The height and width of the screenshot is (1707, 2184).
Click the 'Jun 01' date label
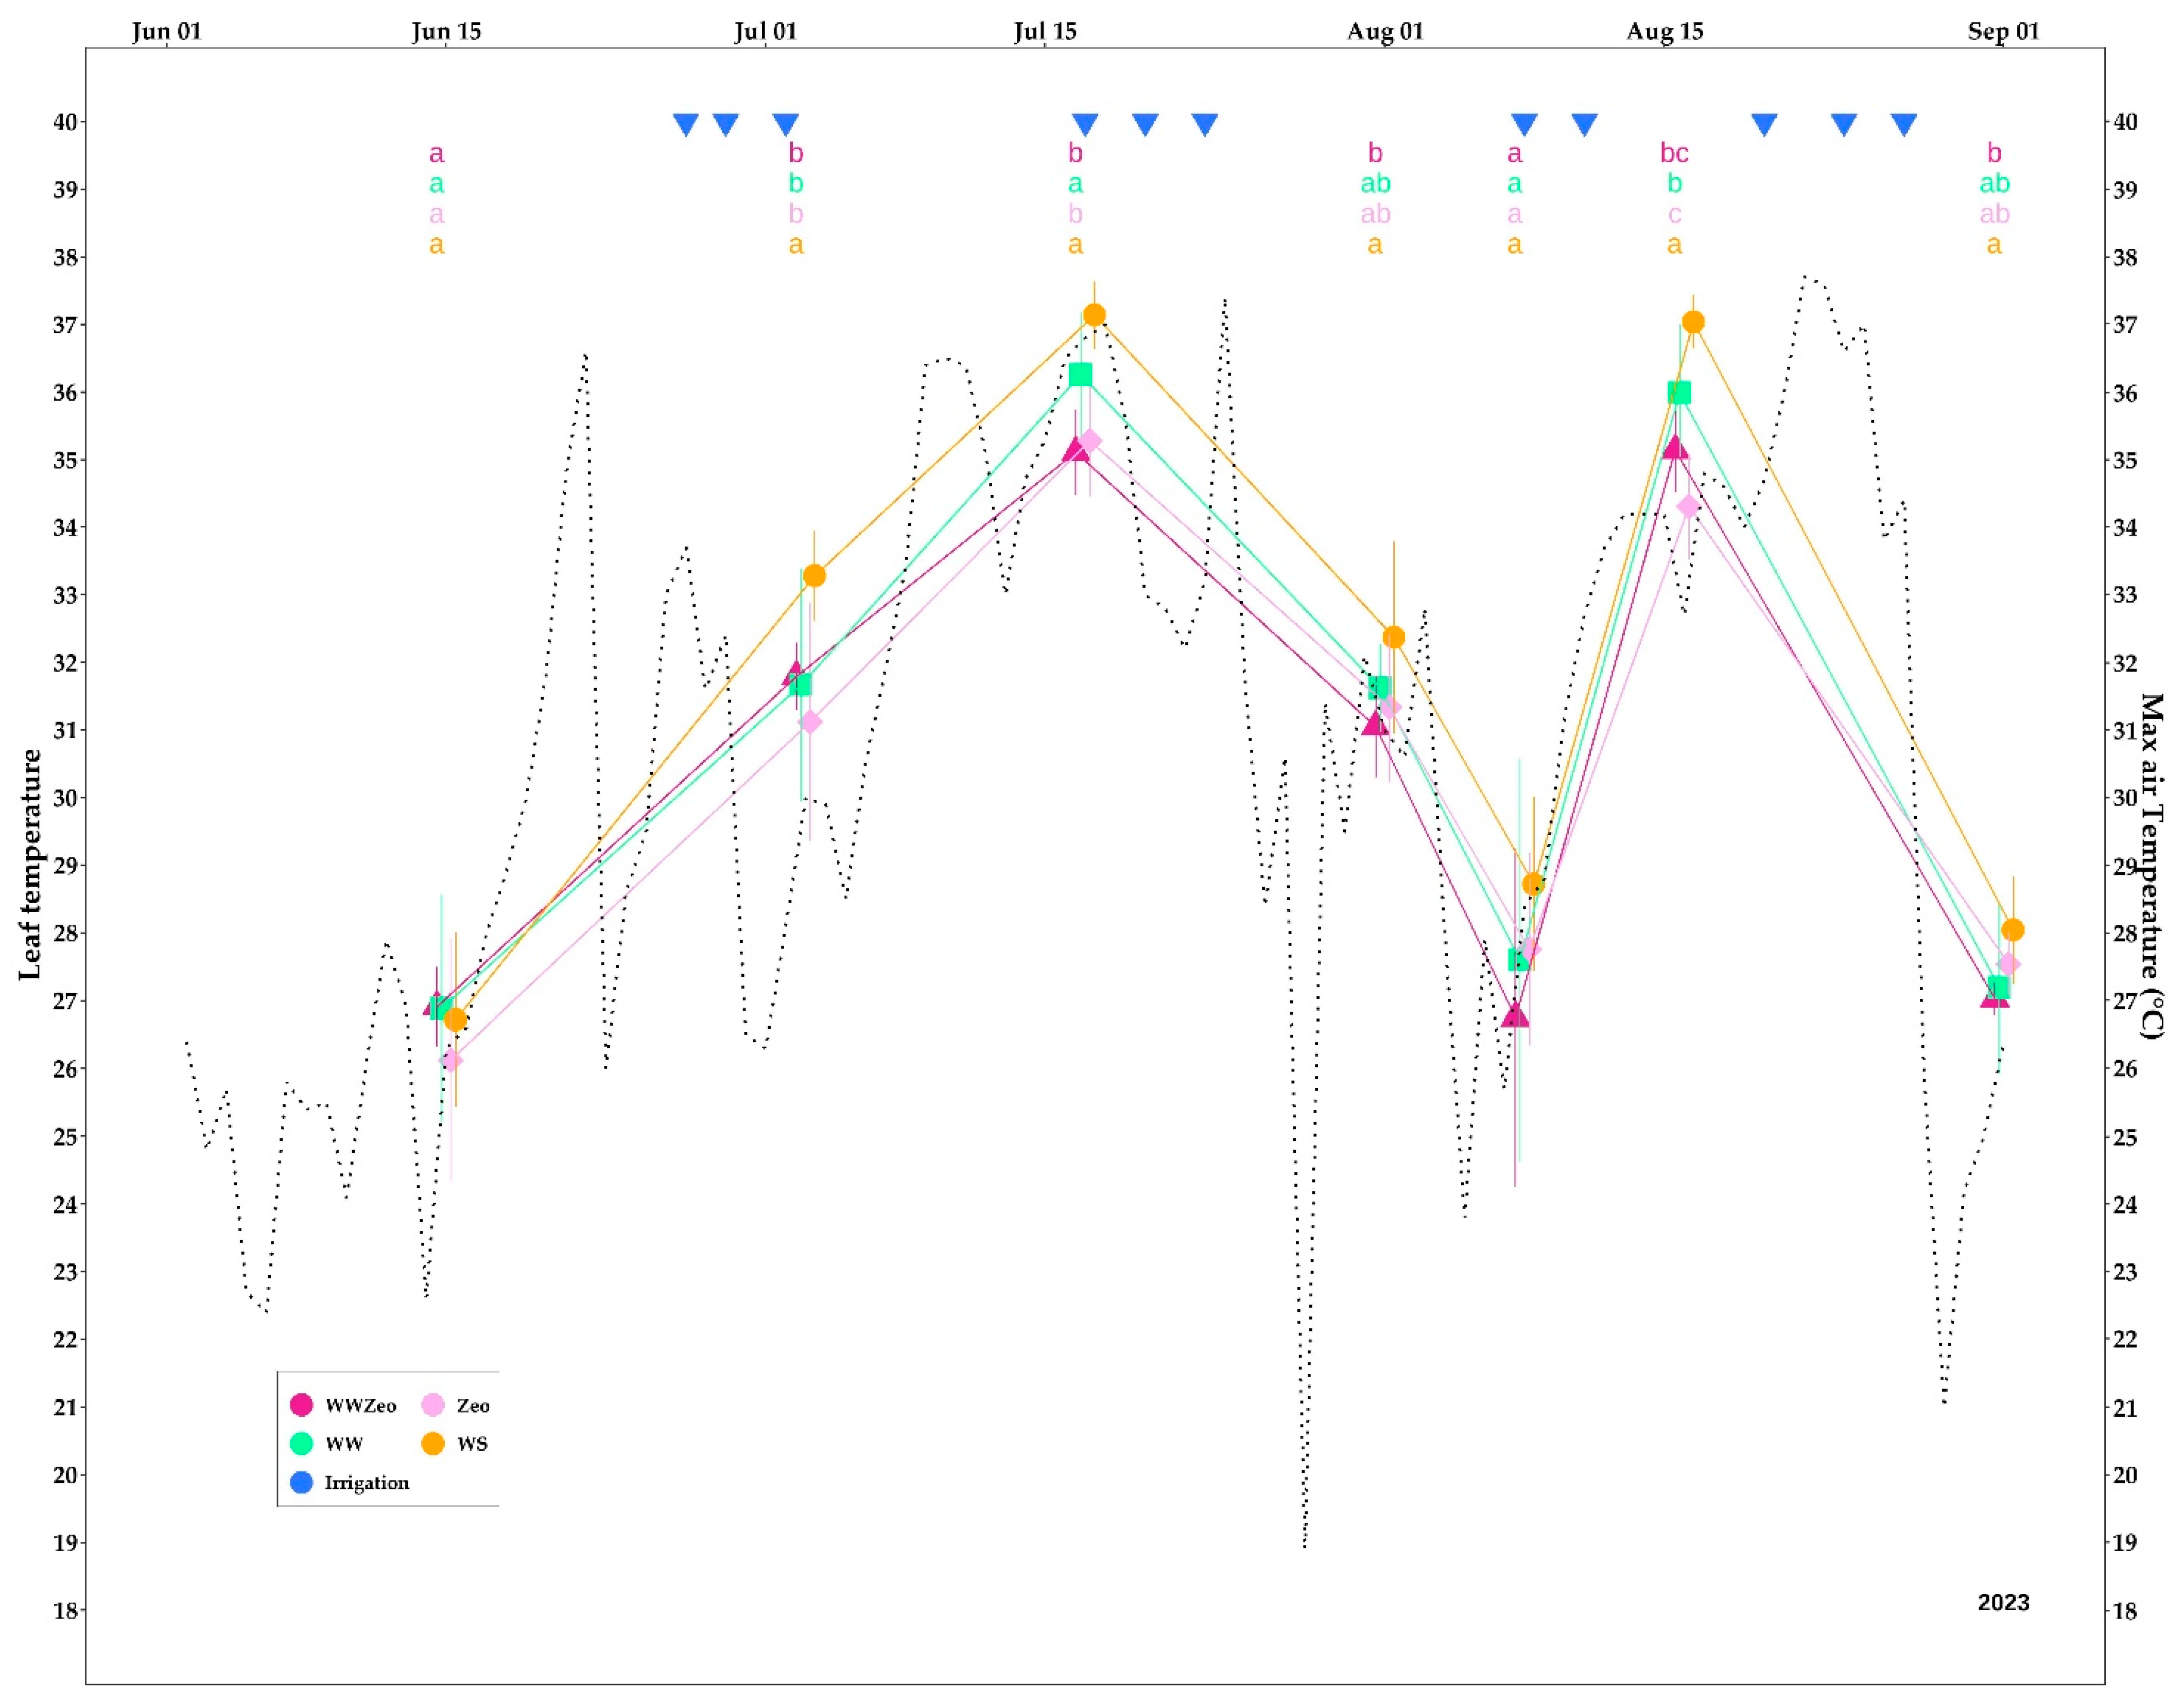click(166, 31)
